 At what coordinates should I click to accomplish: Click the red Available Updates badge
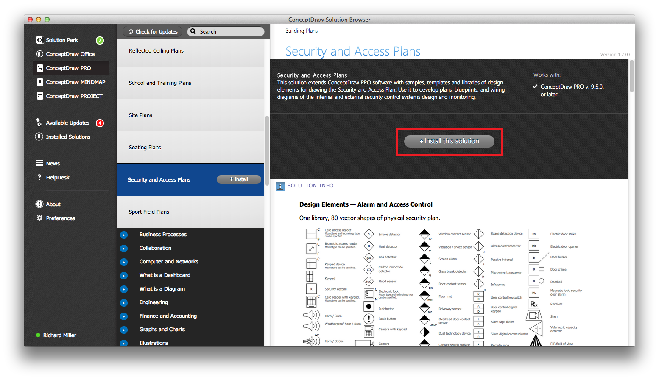coord(100,123)
